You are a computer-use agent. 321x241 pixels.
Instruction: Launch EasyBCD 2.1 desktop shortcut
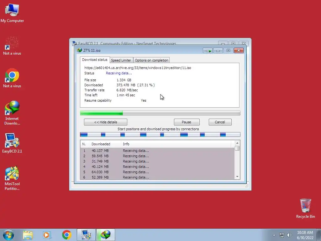click(x=12, y=143)
